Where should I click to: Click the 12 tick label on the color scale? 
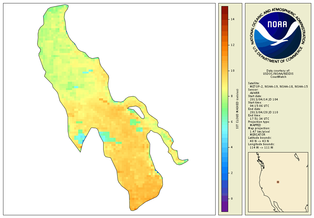click(x=232, y=45)
